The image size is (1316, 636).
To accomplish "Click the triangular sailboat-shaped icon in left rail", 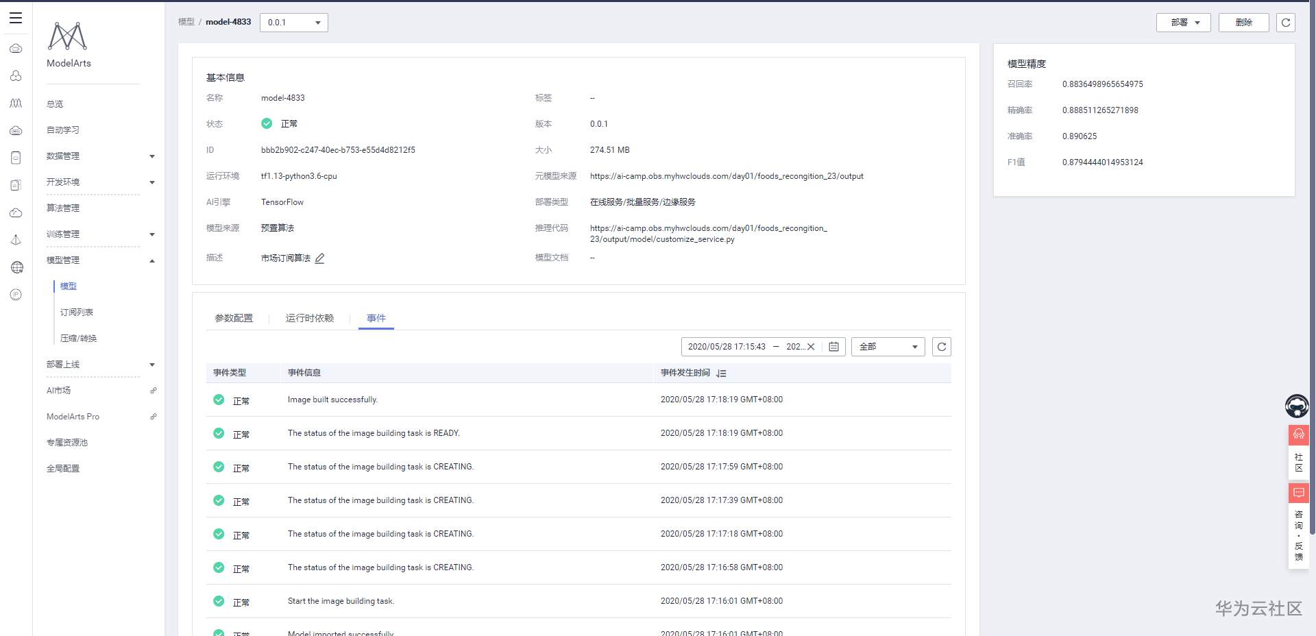I will coord(16,240).
